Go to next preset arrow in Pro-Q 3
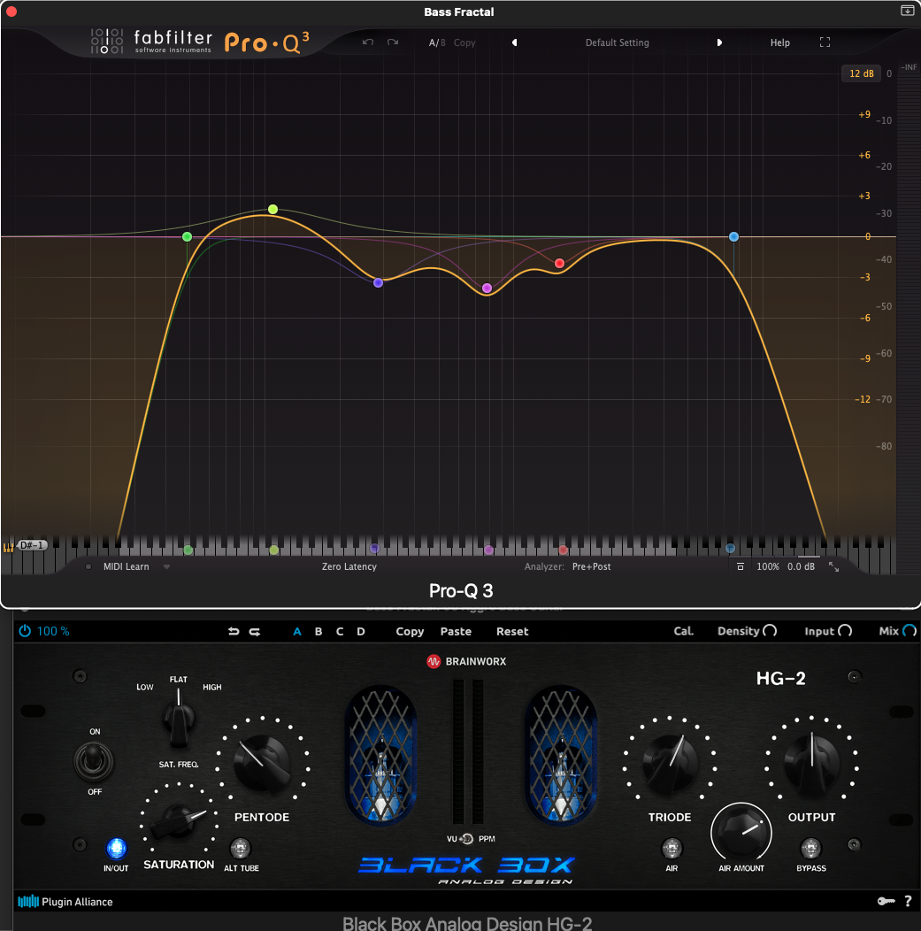Viewport: 921px width, 931px height. coord(719,42)
